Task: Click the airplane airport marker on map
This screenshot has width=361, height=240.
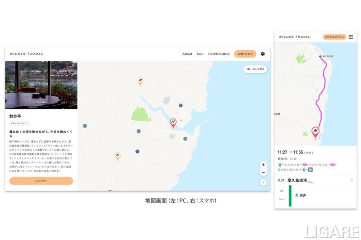Action: coord(320,56)
